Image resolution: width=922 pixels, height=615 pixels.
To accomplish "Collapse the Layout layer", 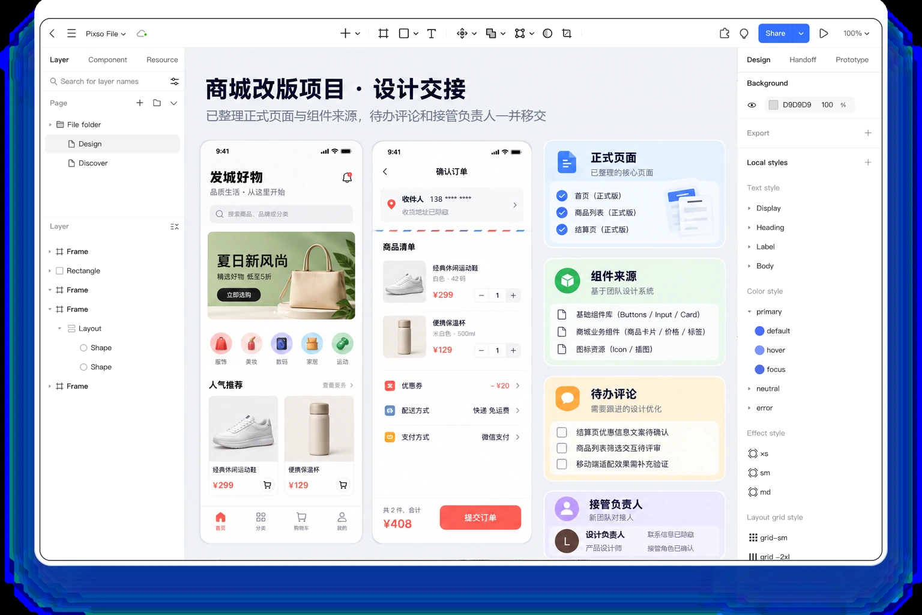I will tap(59, 329).
